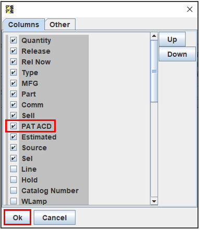
Task: Disable the Source column checkbox
Action: pyautogui.click(x=14, y=148)
